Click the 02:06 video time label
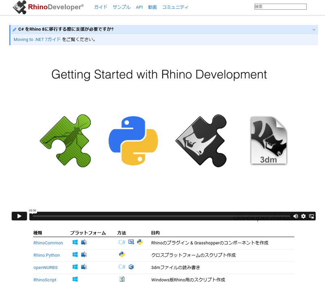 point(32,210)
